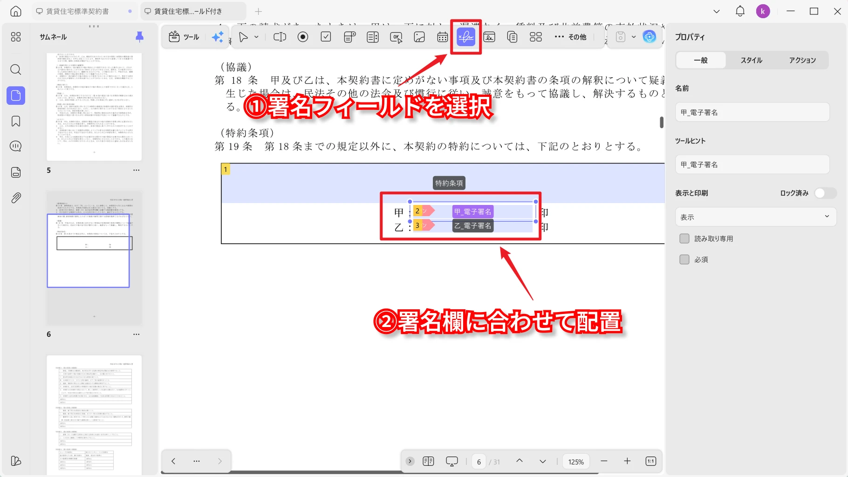This screenshot has width=848, height=477.
Task: Switch to the アクション tab
Action: [x=802, y=60]
